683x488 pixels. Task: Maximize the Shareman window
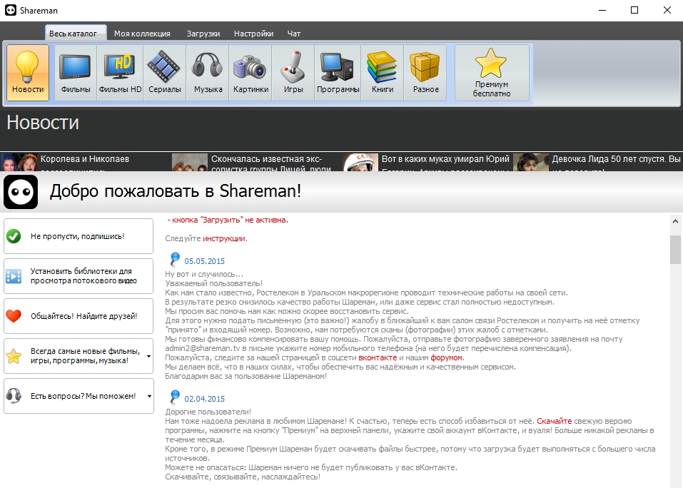634,10
